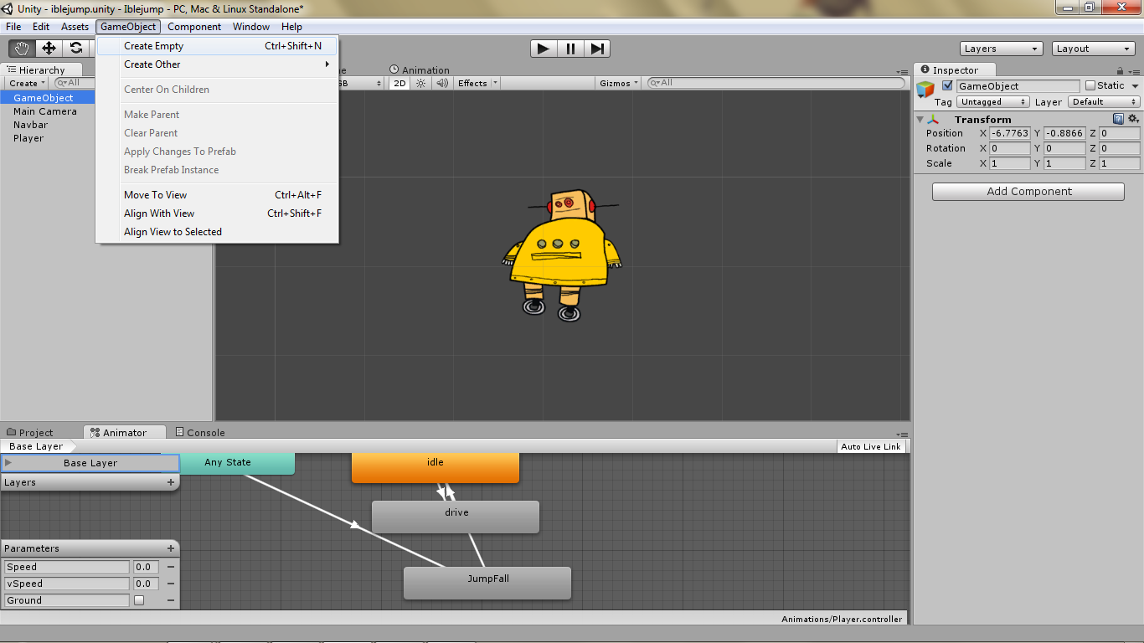Image resolution: width=1144 pixels, height=643 pixels.
Task: Select the idle animation state
Action: pos(435,468)
